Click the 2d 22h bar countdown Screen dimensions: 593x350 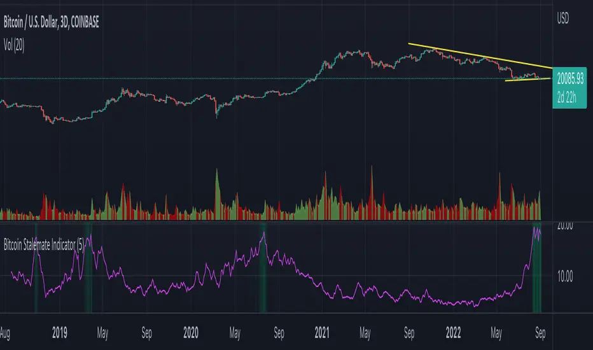click(566, 97)
